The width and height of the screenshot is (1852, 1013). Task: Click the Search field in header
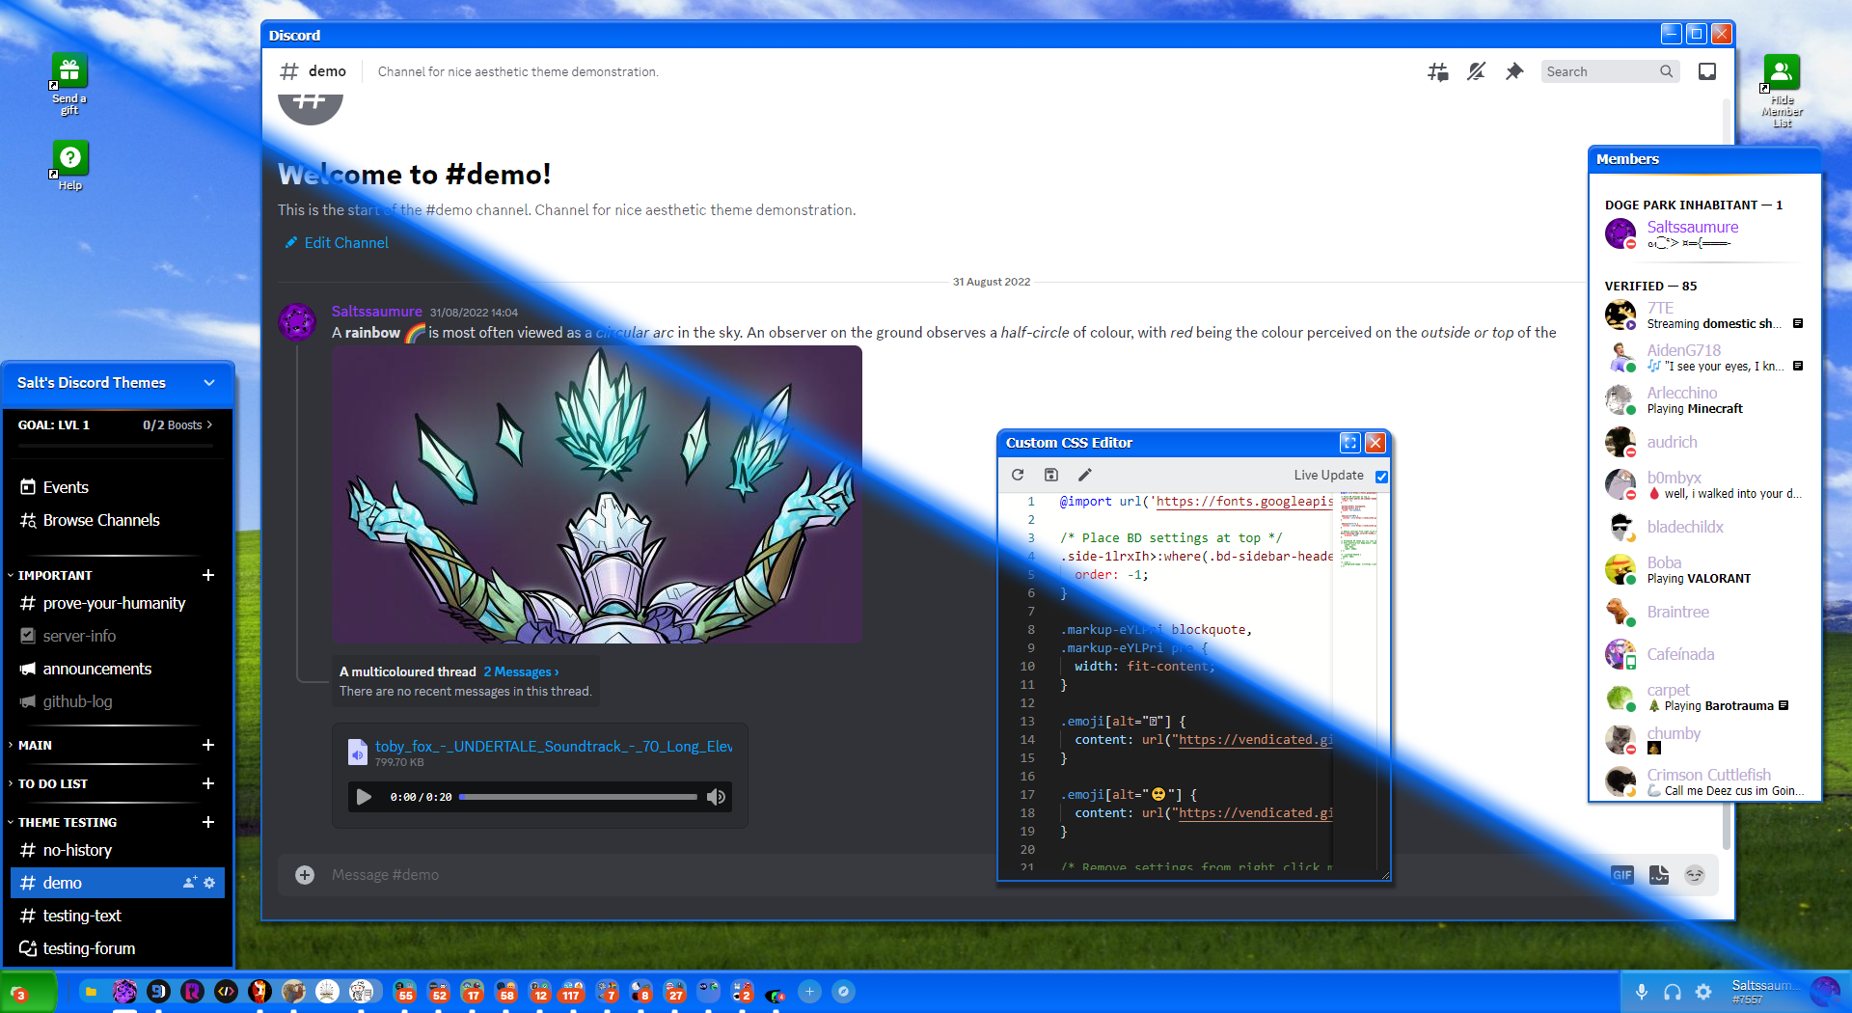1599,71
